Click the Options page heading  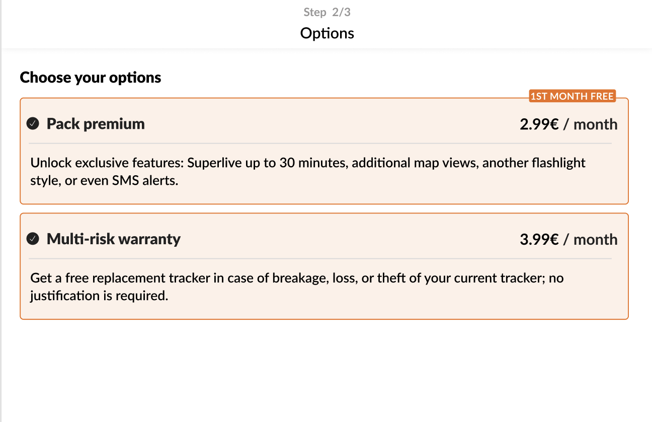[x=327, y=33]
